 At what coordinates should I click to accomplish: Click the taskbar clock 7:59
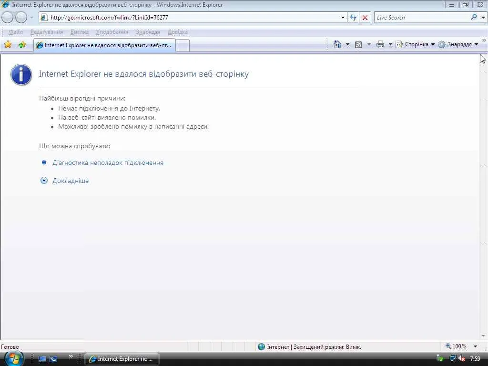475,359
